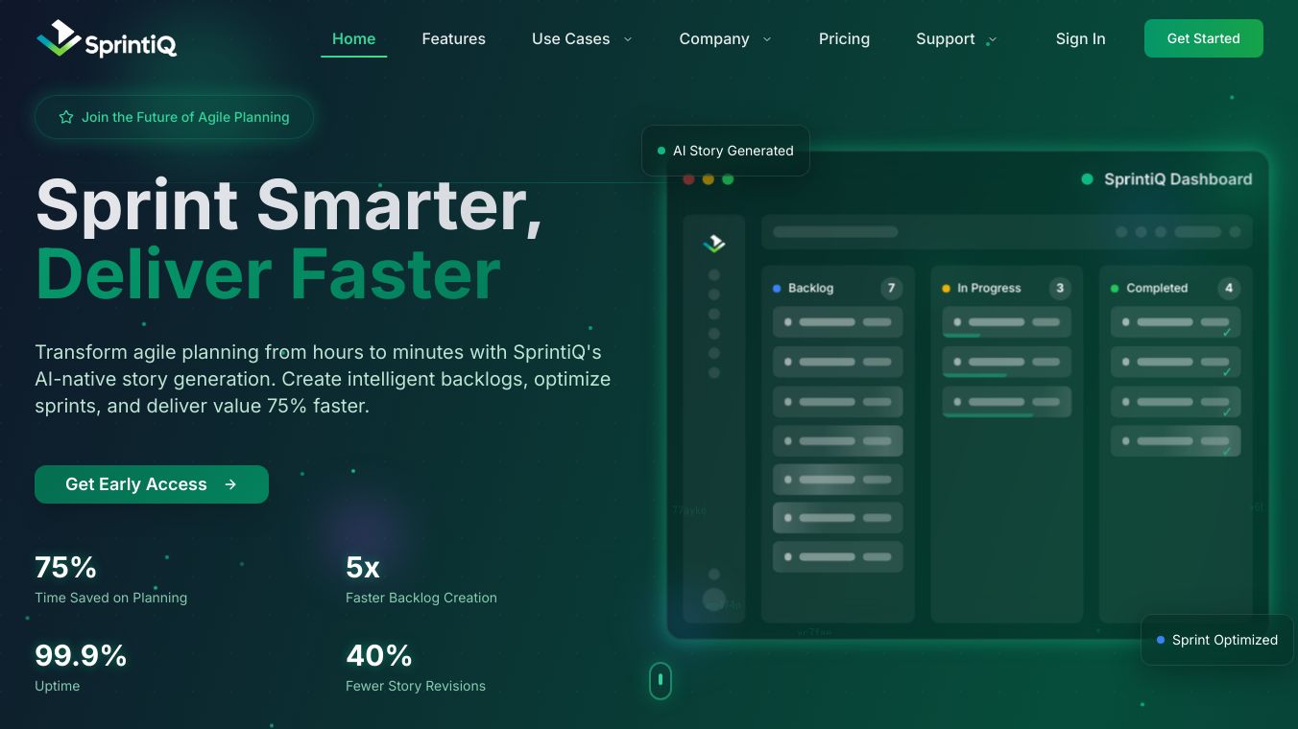The height and width of the screenshot is (729, 1298).
Task: Click the yellow window dot on the dashboard mockup
Action: coord(709,179)
